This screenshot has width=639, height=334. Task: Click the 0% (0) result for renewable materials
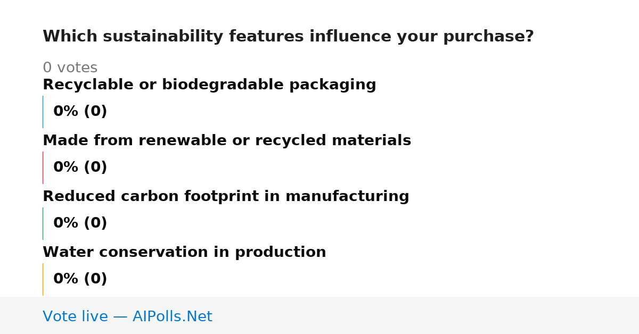pos(80,168)
